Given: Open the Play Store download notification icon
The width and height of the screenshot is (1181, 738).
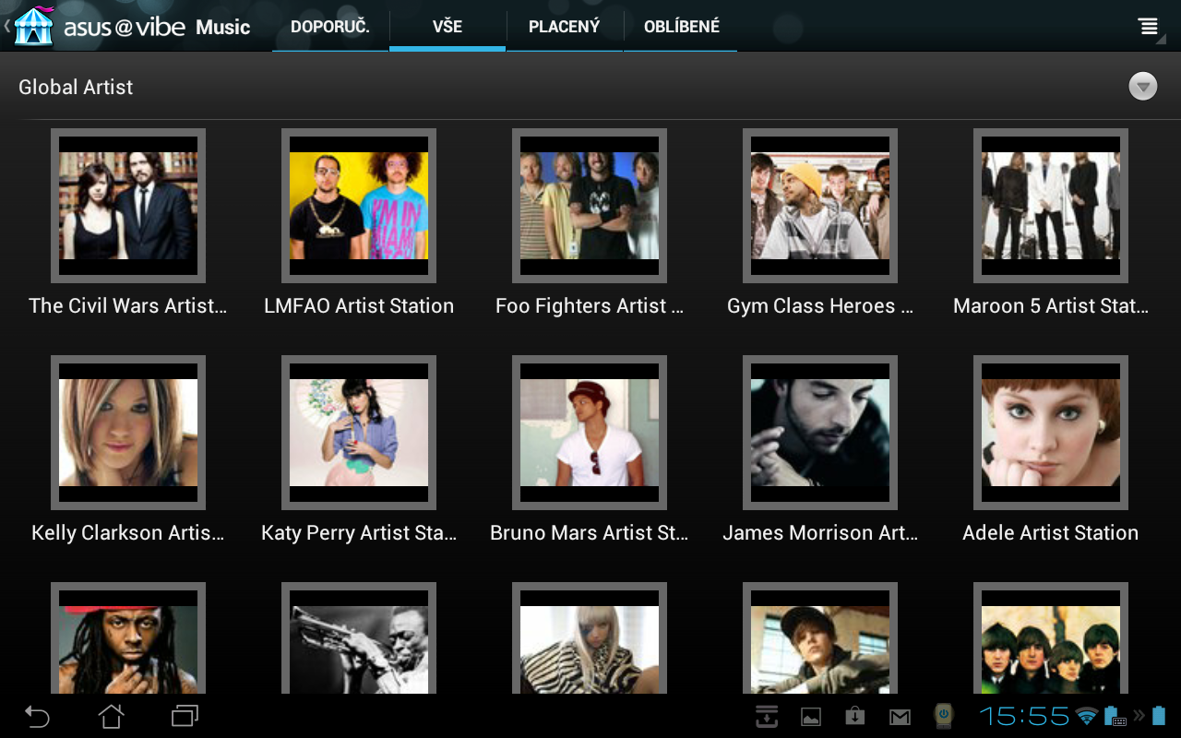Looking at the screenshot, I should click(x=855, y=717).
